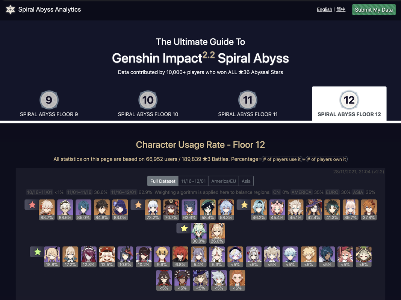Viewport: 401px width, 300px height.
Task: Click the Spiral Abyss Analytics logo icon
Action: 11,10
